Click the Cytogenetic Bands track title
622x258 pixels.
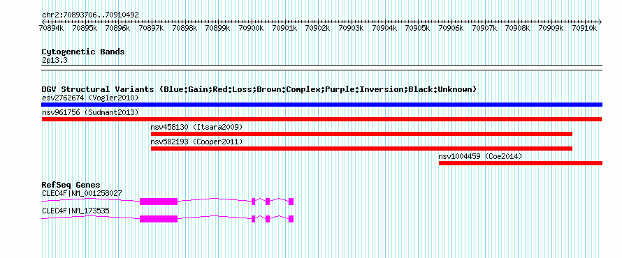click(x=83, y=52)
